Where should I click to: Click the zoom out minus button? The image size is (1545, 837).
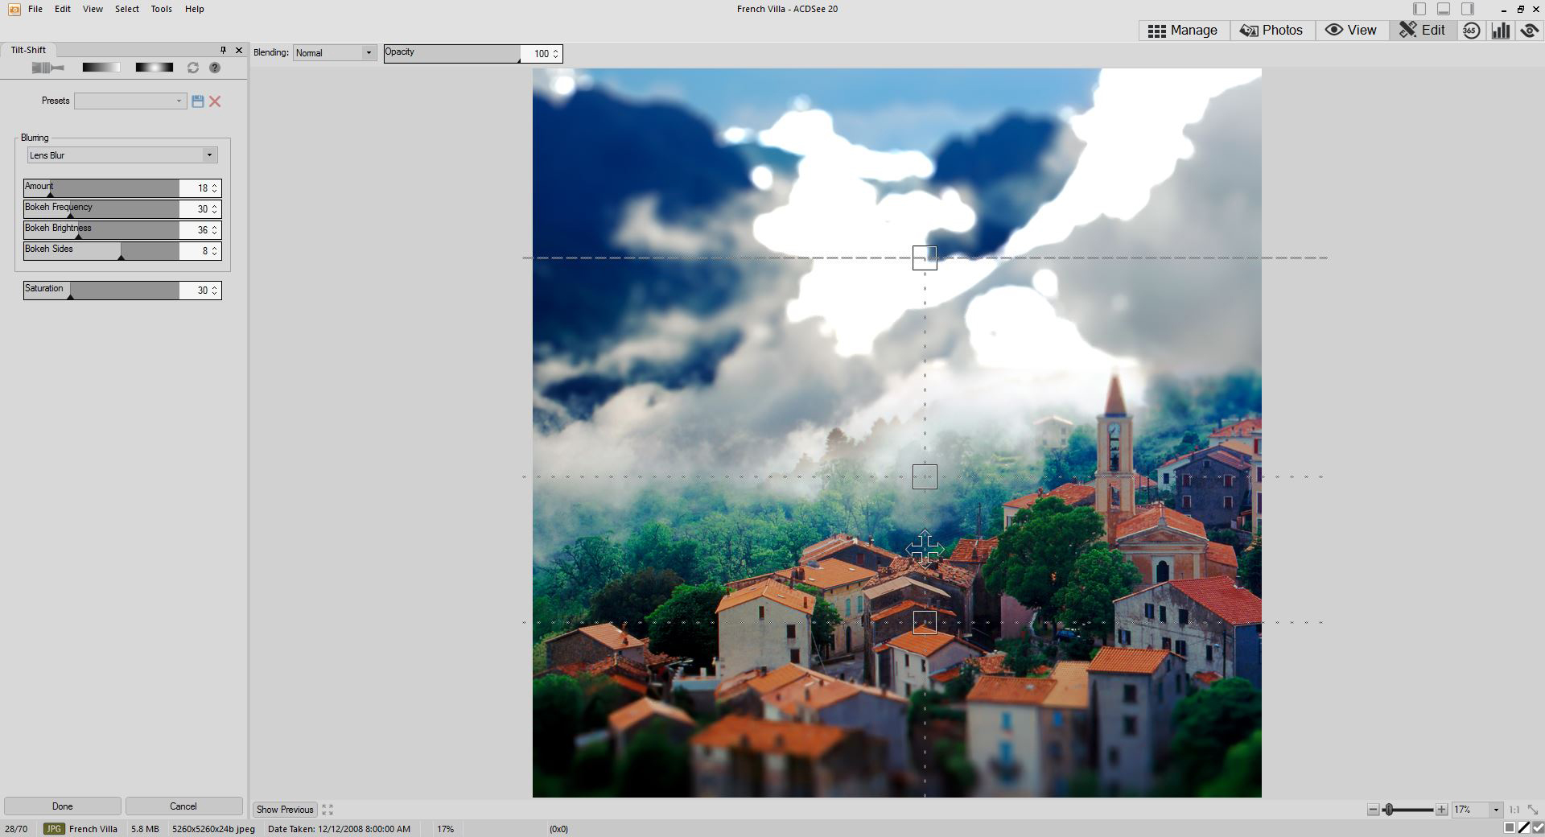click(x=1373, y=810)
